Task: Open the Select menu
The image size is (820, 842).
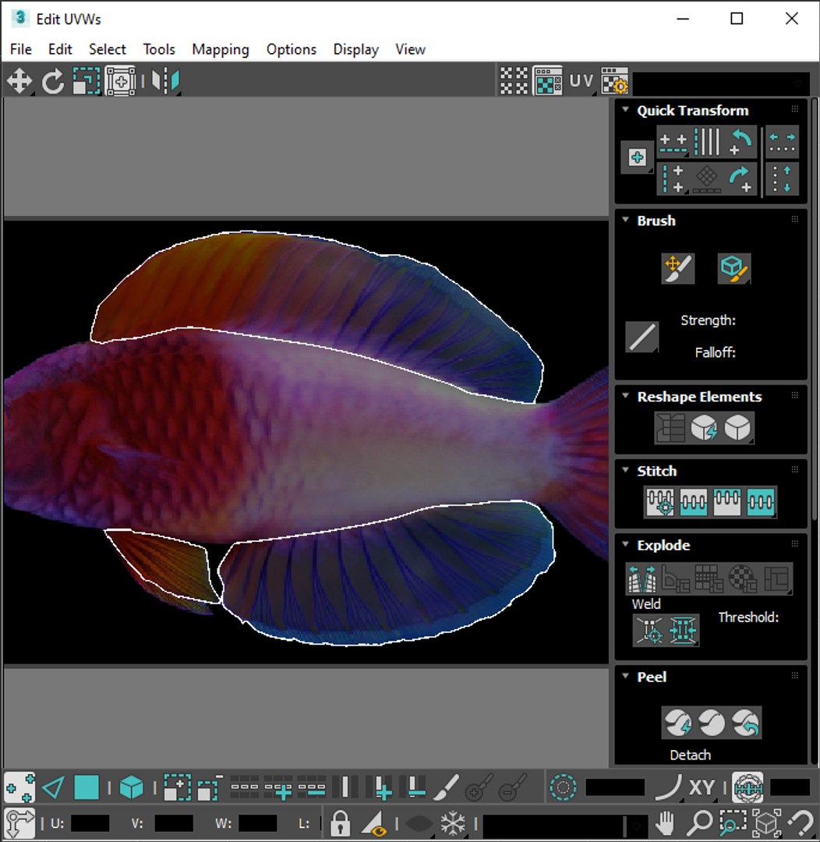Action: [x=108, y=49]
